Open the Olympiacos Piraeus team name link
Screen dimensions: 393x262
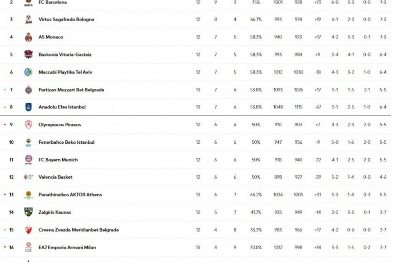point(60,125)
